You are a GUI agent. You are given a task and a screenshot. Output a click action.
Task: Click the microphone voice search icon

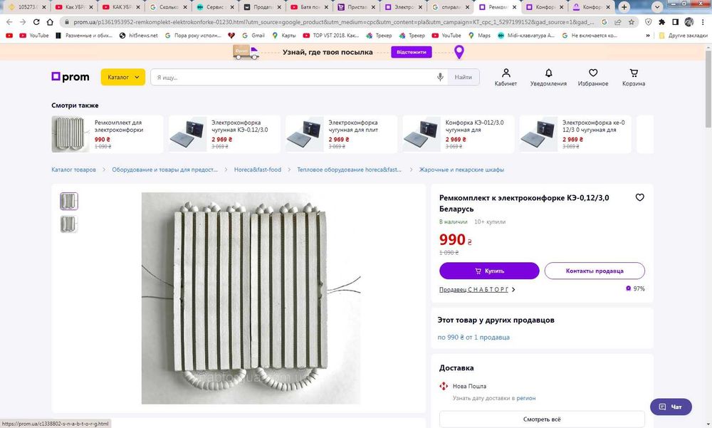[441, 77]
